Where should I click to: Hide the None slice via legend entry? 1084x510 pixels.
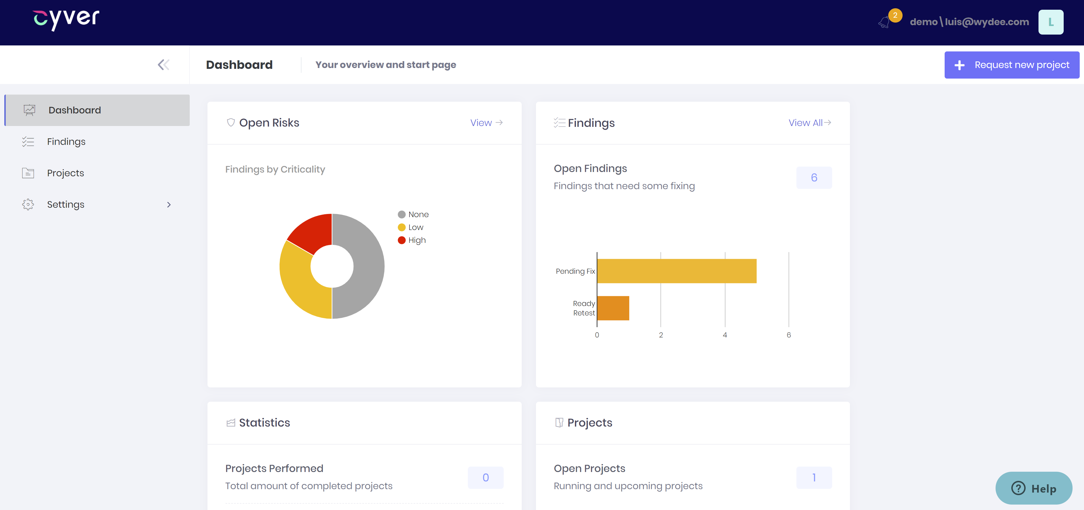point(414,214)
